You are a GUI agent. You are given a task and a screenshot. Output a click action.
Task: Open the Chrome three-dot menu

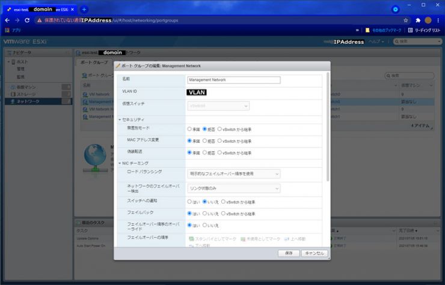[438, 20]
